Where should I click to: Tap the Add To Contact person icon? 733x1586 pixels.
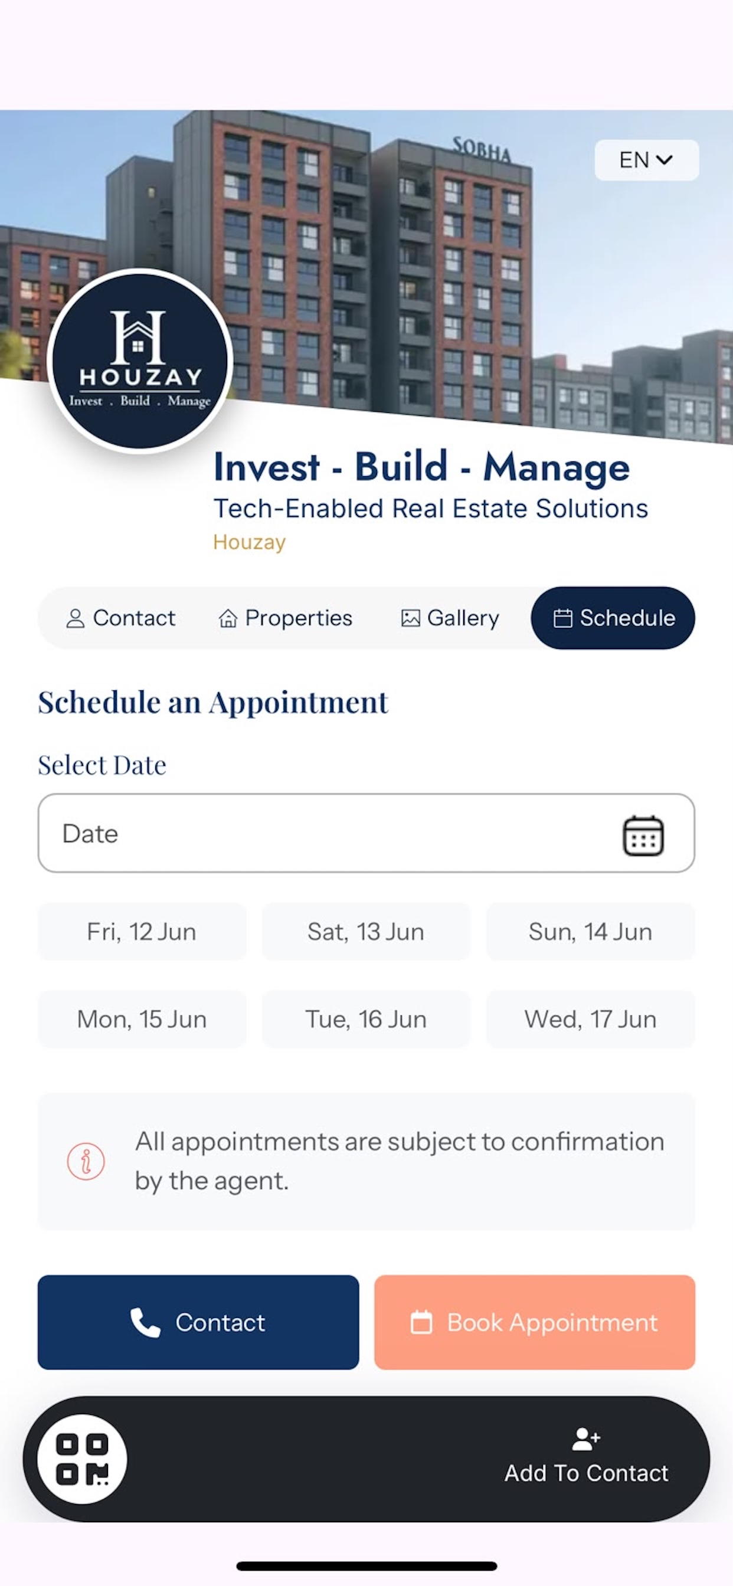pyautogui.click(x=586, y=1440)
